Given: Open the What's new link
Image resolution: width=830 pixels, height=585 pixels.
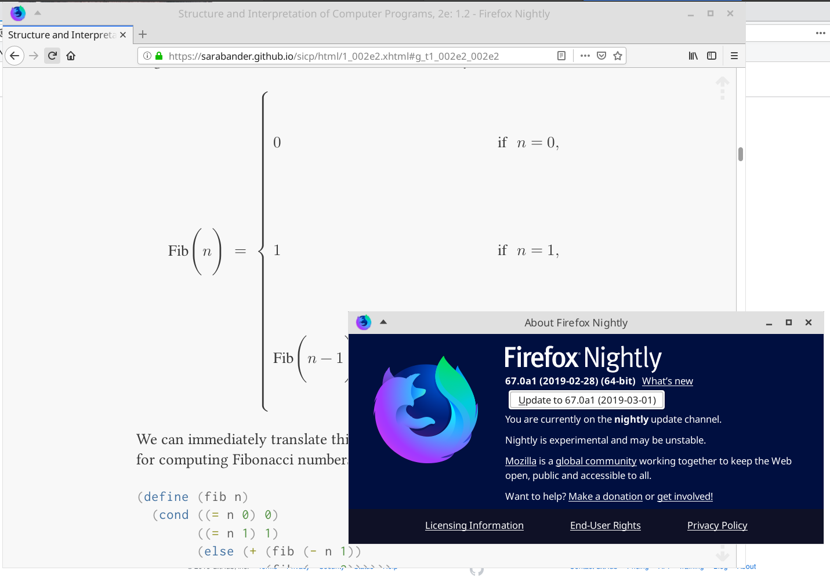Looking at the screenshot, I should click(666, 381).
